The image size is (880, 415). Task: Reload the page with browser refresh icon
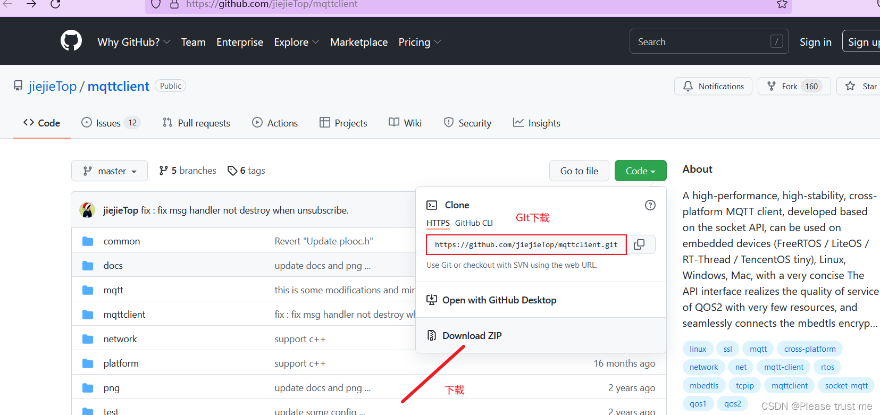pos(55,4)
